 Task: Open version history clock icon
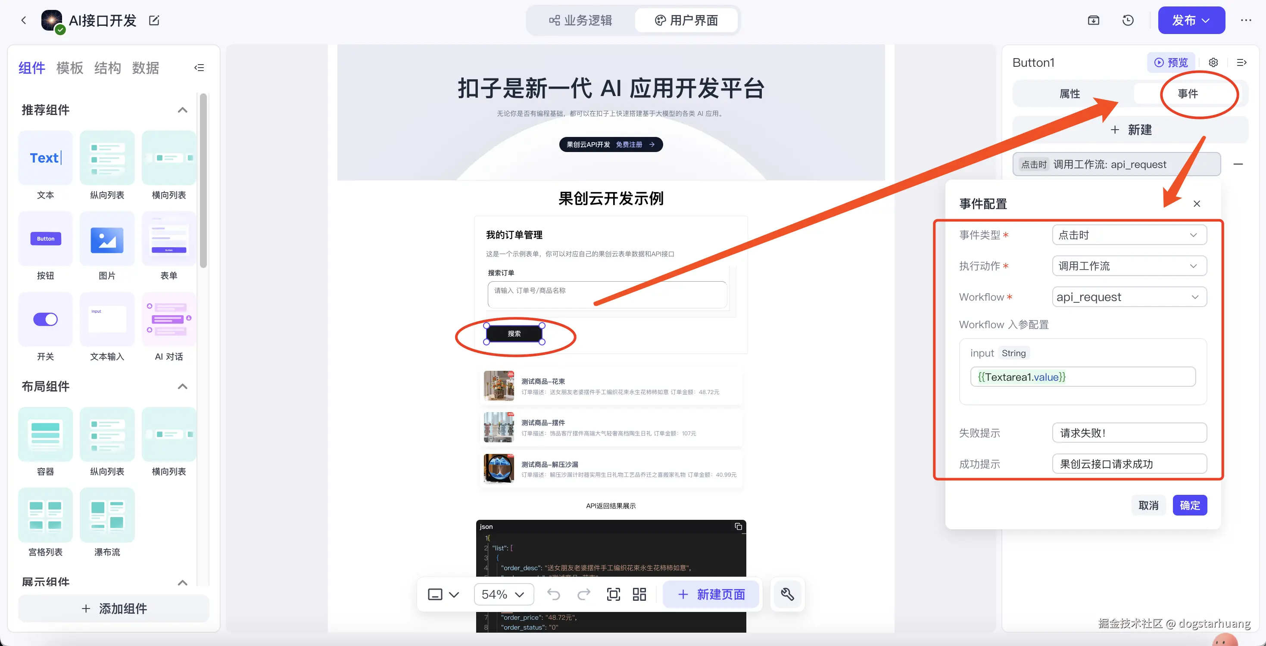point(1128,21)
